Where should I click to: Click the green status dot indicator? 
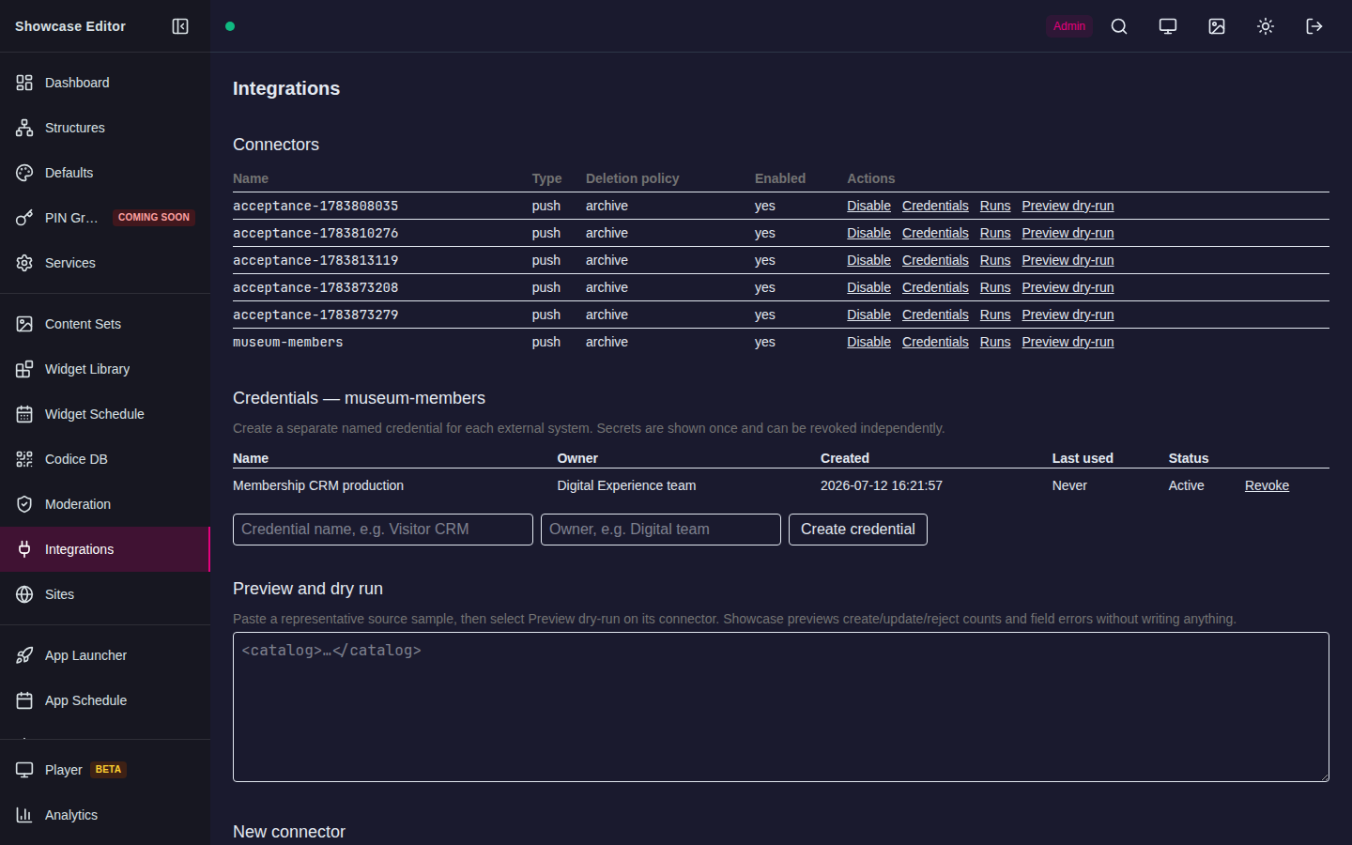coord(230,26)
